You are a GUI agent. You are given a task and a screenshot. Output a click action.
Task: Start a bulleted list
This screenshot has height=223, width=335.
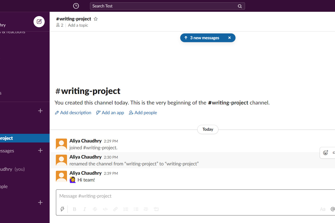pos(136,209)
